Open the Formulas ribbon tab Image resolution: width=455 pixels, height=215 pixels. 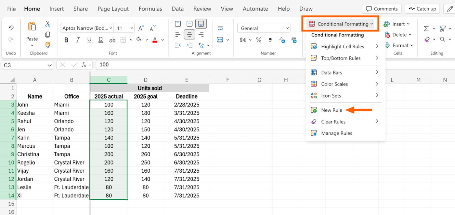coord(150,9)
